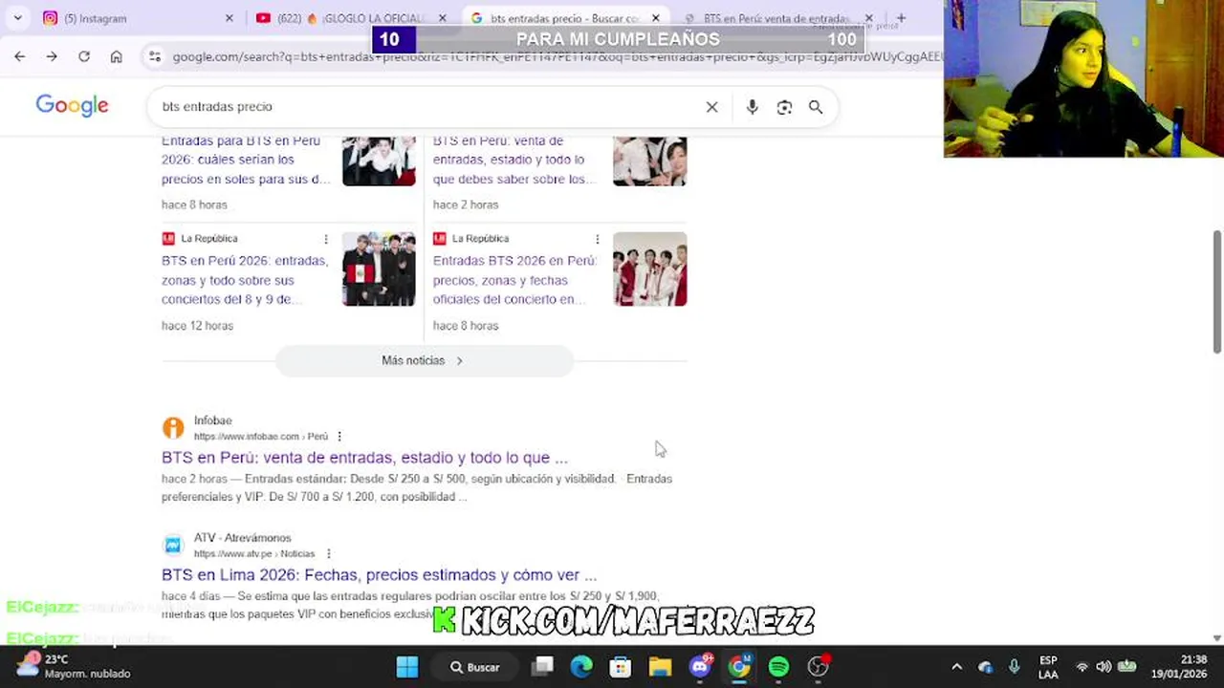
Task: Submit search with magnifier icon
Action: tap(816, 107)
